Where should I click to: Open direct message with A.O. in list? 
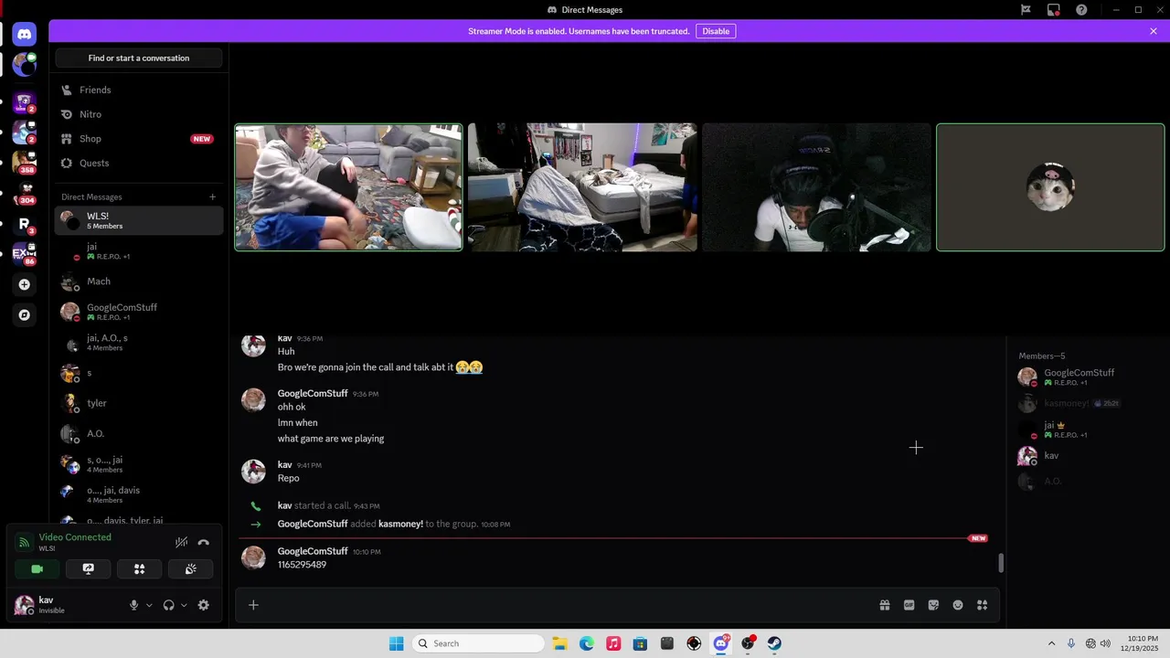pyautogui.click(x=139, y=433)
